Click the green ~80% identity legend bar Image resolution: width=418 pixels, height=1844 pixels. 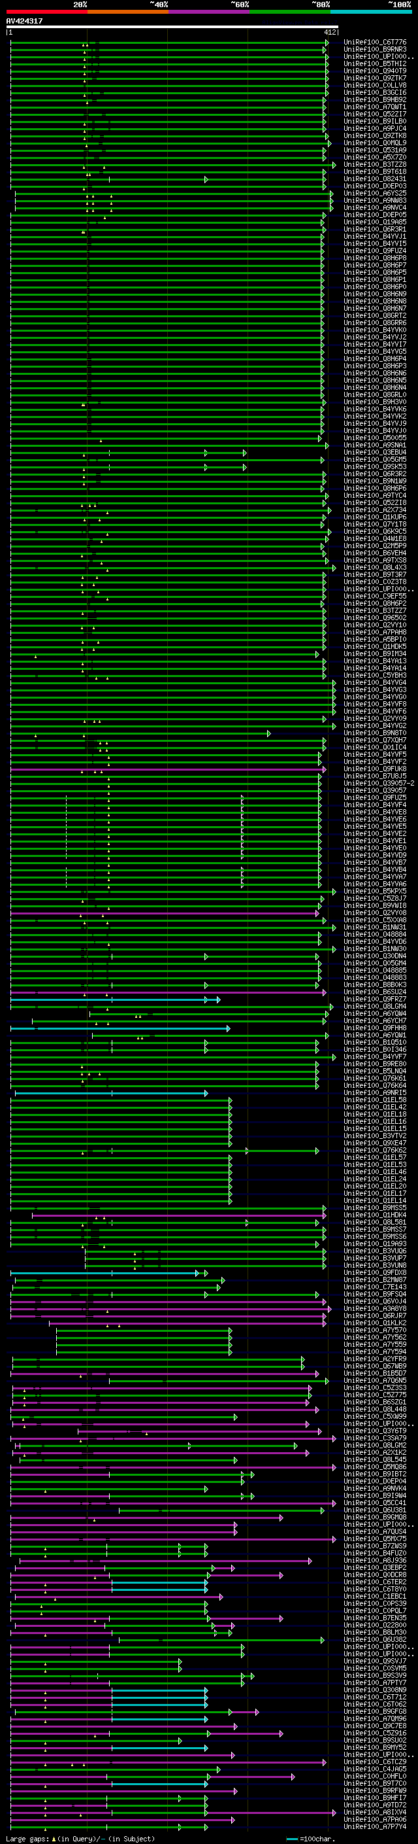[289, 12]
